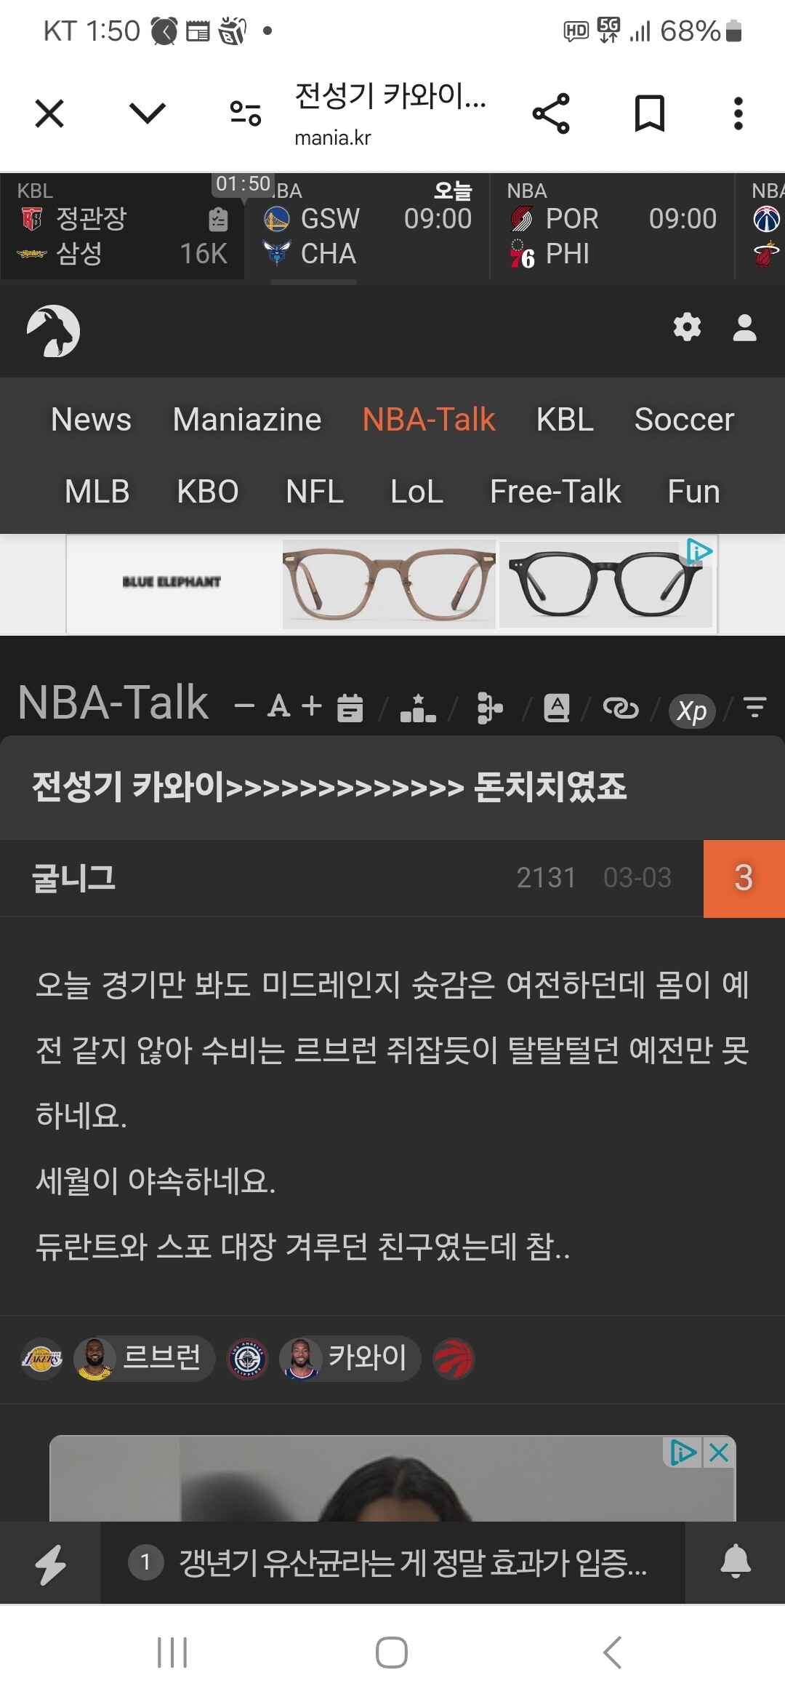Switch to the Soccer tab
The height and width of the screenshot is (1702, 785).
tap(684, 420)
